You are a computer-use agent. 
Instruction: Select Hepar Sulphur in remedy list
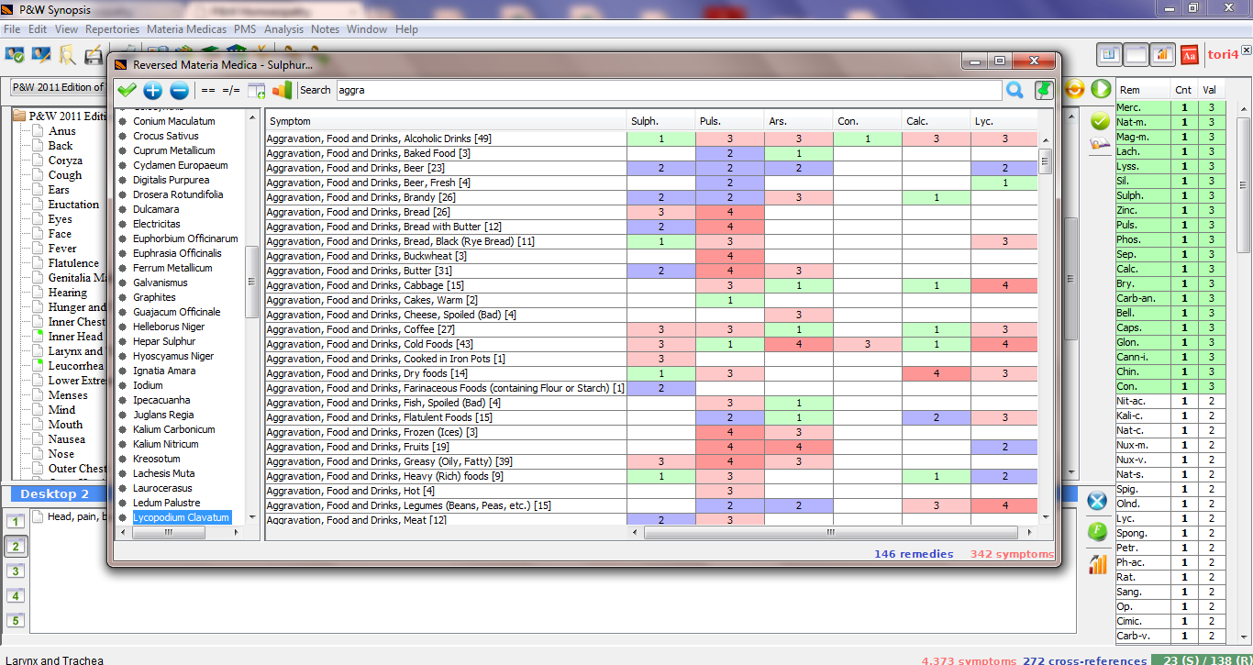(164, 341)
